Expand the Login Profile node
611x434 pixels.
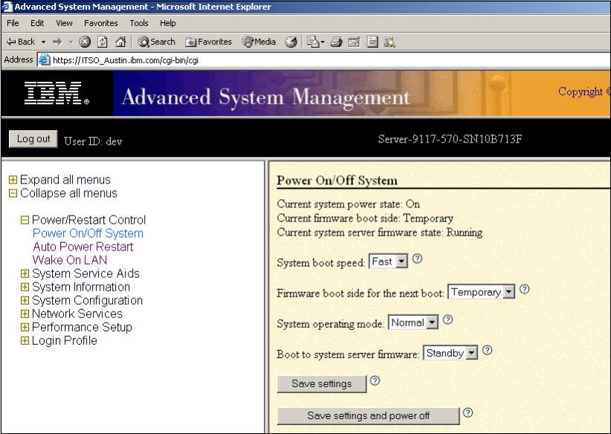tap(25, 340)
